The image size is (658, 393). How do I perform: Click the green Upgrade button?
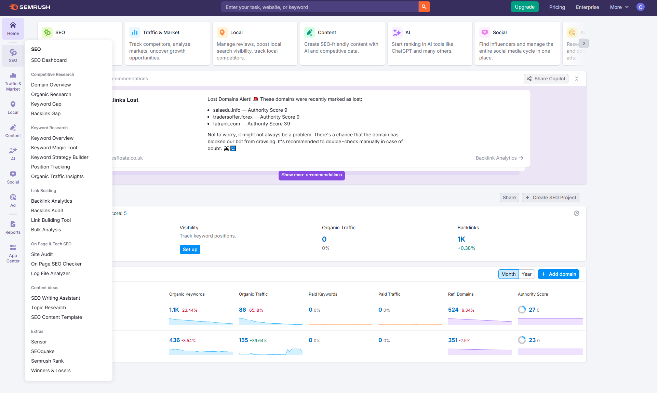tap(525, 7)
